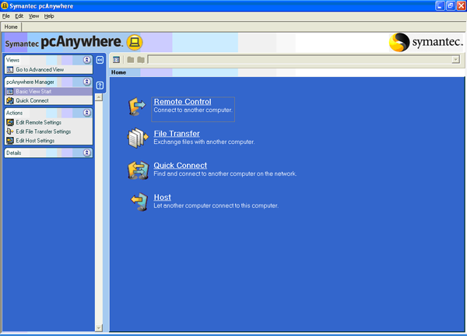Open the Help menu
This screenshot has height=336, width=467.
49,16
